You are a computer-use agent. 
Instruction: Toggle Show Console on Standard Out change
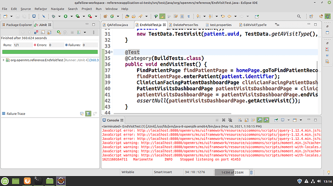click(260, 120)
